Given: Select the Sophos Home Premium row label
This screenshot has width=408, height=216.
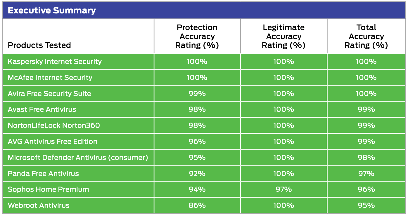Looking at the screenshot, I should [48, 189].
